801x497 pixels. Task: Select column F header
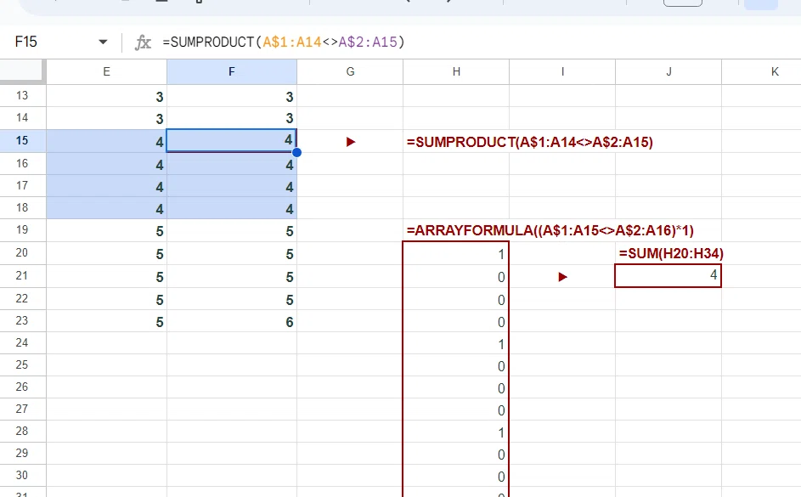point(231,71)
